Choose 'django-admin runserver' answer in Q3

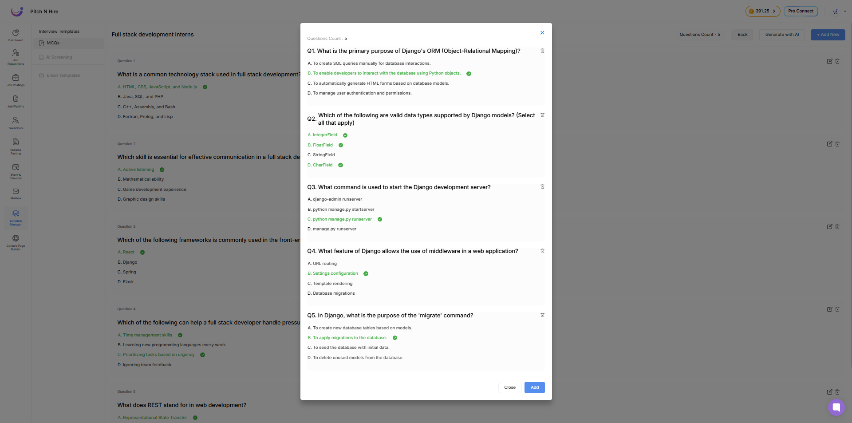(335, 199)
